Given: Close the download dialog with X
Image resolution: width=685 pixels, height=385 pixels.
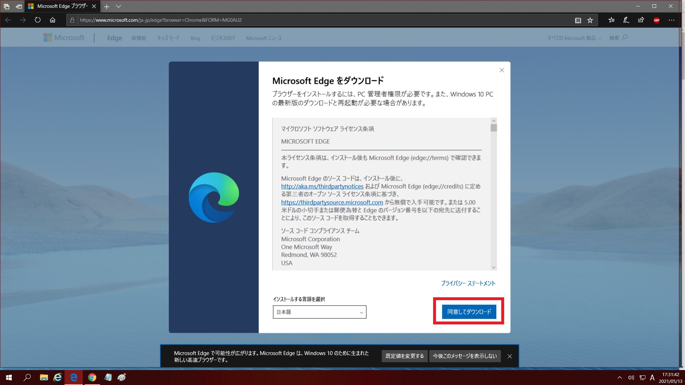Looking at the screenshot, I should point(502,70).
